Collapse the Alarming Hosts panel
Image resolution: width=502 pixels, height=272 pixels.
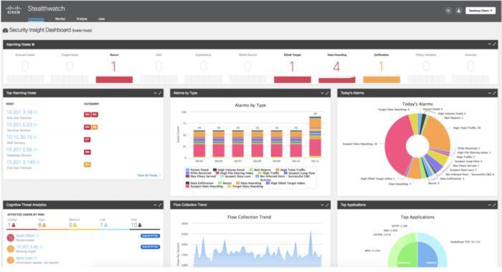(x=489, y=44)
